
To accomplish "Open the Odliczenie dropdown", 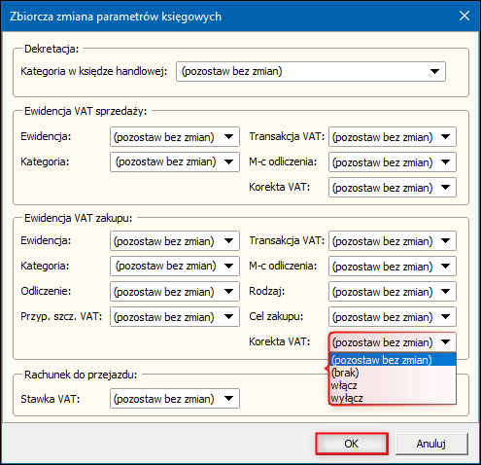I will click(x=175, y=291).
